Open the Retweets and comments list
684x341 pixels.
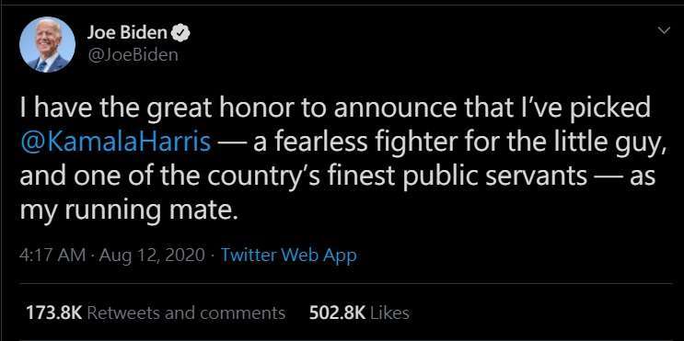[x=187, y=313]
